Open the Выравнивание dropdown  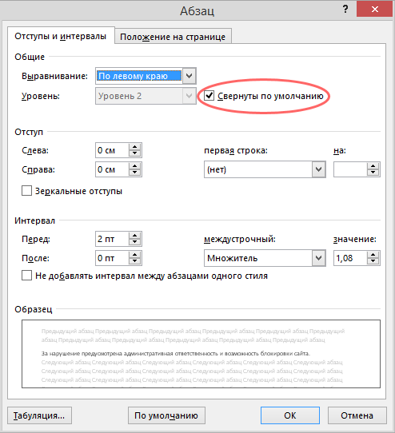189,76
